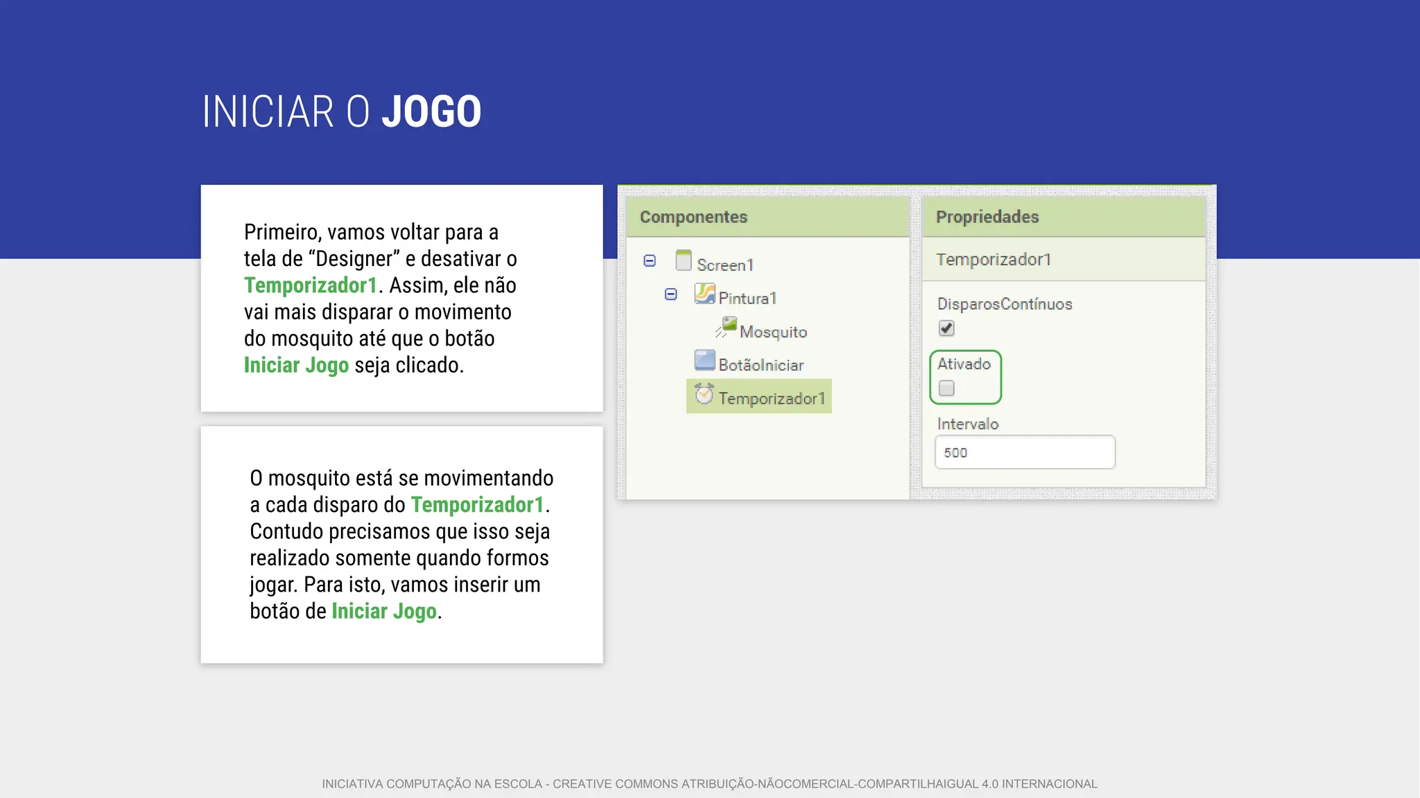Select the Mosquito component label
The height and width of the screenshot is (798, 1420).
point(773,332)
